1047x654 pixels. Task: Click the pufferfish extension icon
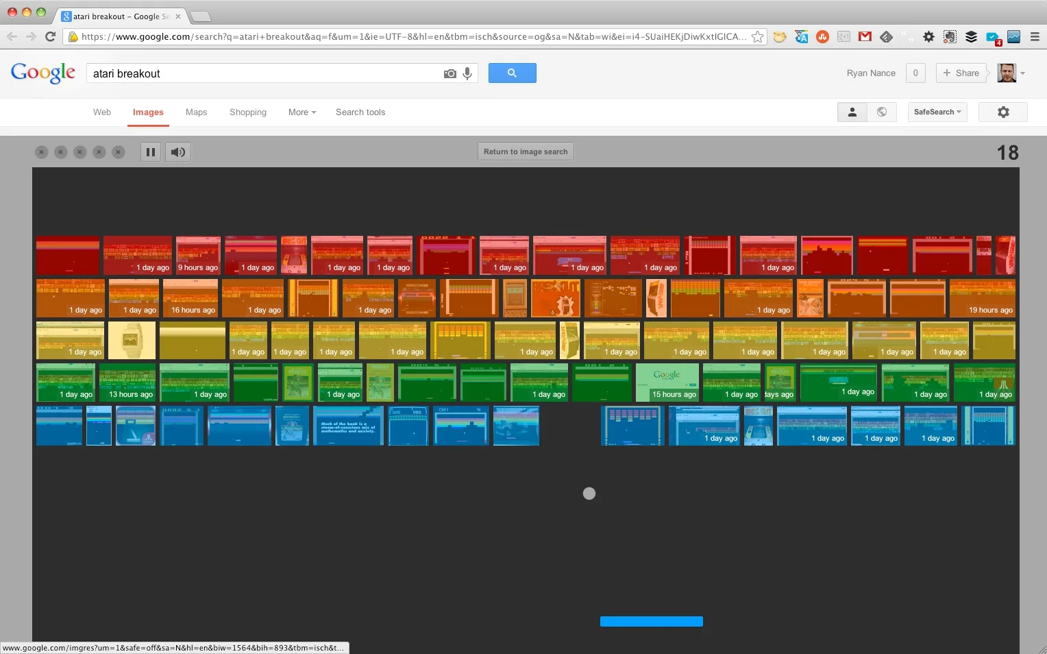(x=780, y=37)
